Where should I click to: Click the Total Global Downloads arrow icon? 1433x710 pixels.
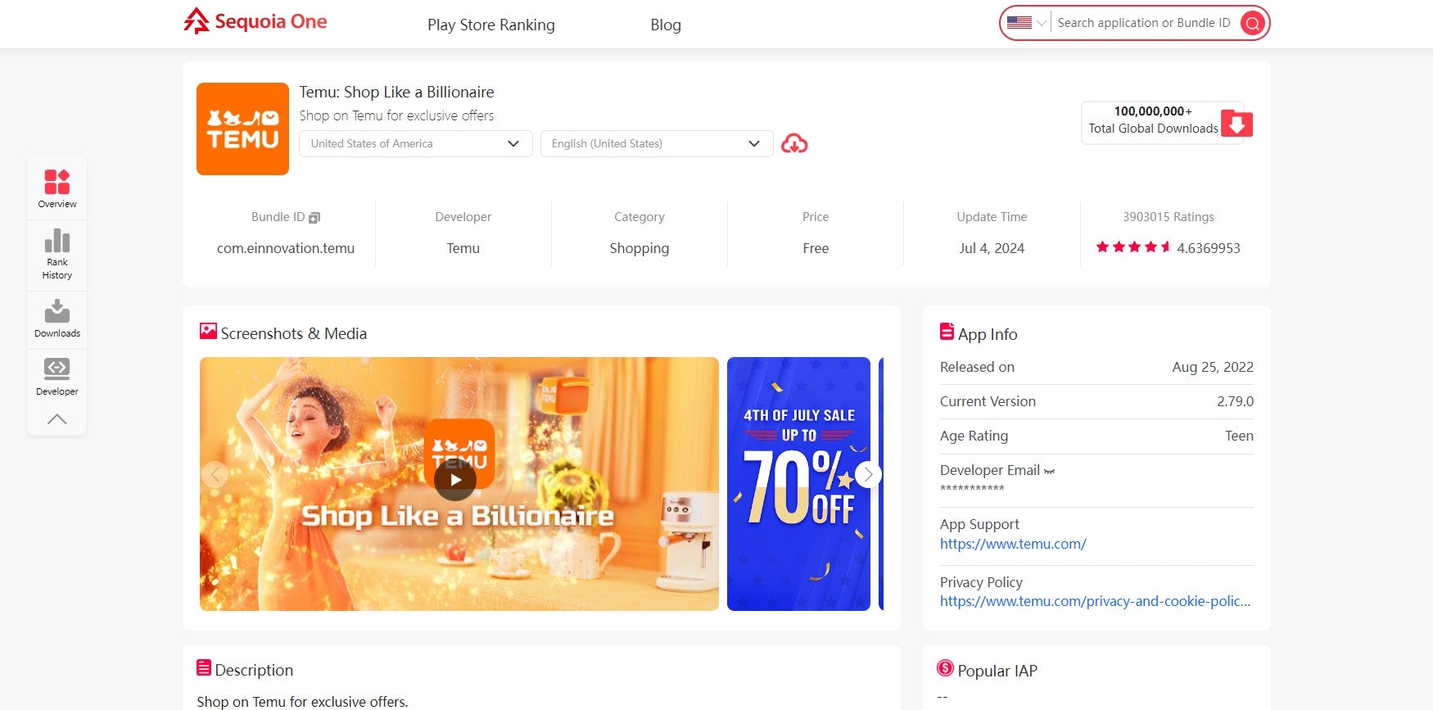pyautogui.click(x=1236, y=123)
